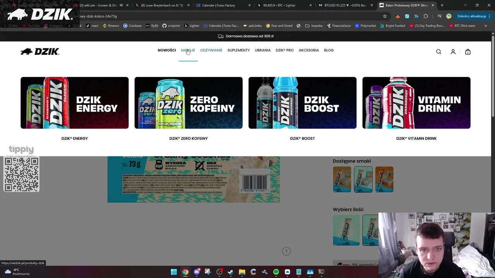Open the NOWOŚCI menu item
This screenshot has height=278, width=495.
(x=167, y=50)
